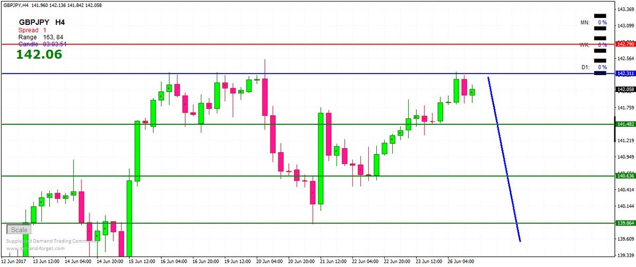Viewport: 636px width, 267px height.
Task: Click the 142.564 price scale value
Action: tap(626, 58)
